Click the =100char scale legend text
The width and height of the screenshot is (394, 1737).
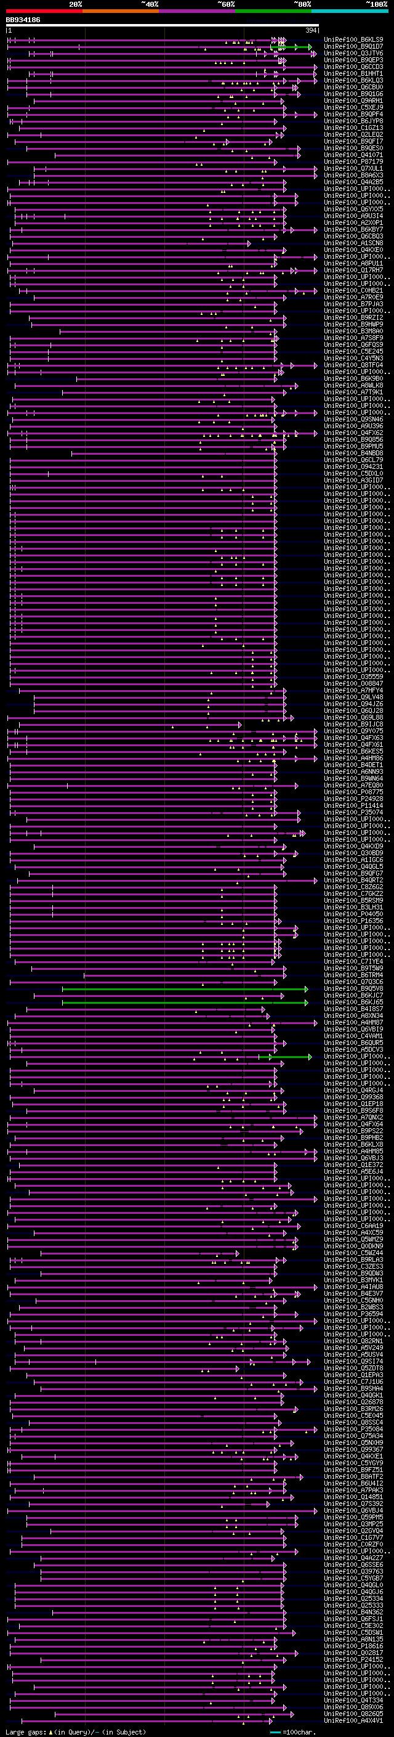click(299, 1731)
